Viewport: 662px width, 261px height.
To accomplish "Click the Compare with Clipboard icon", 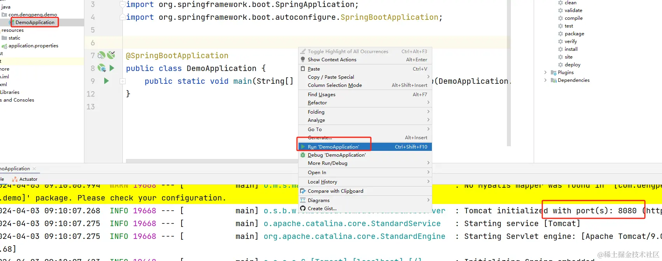I will 303,191.
